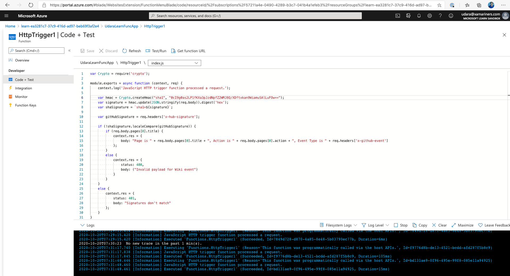Reload the browser page
Screen dimensions: 510x276
tap(31, 5)
